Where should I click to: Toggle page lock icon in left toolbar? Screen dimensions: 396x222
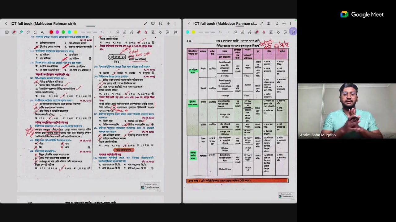[167, 32]
